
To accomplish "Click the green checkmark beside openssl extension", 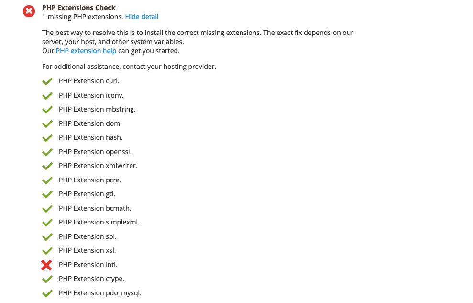I will pyautogui.click(x=47, y=152).
